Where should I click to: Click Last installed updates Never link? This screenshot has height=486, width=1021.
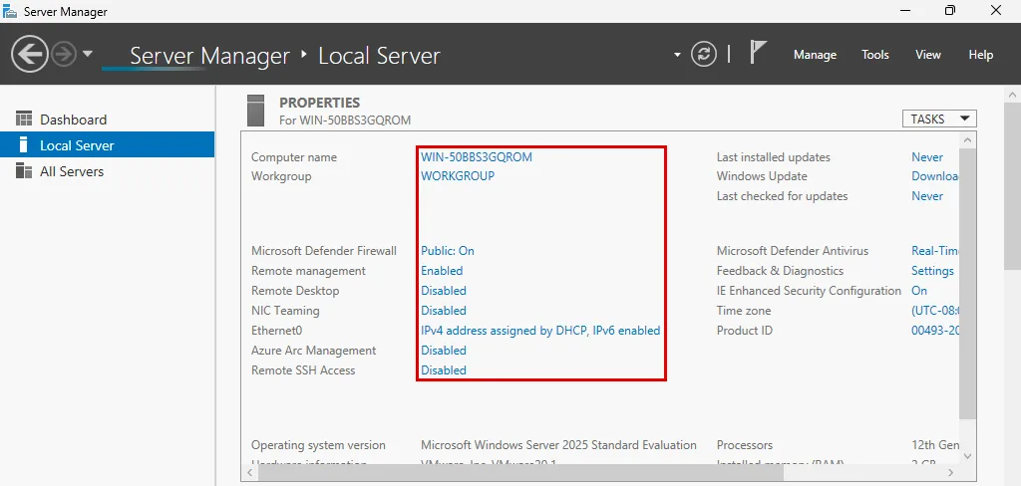tap(927, 156)
